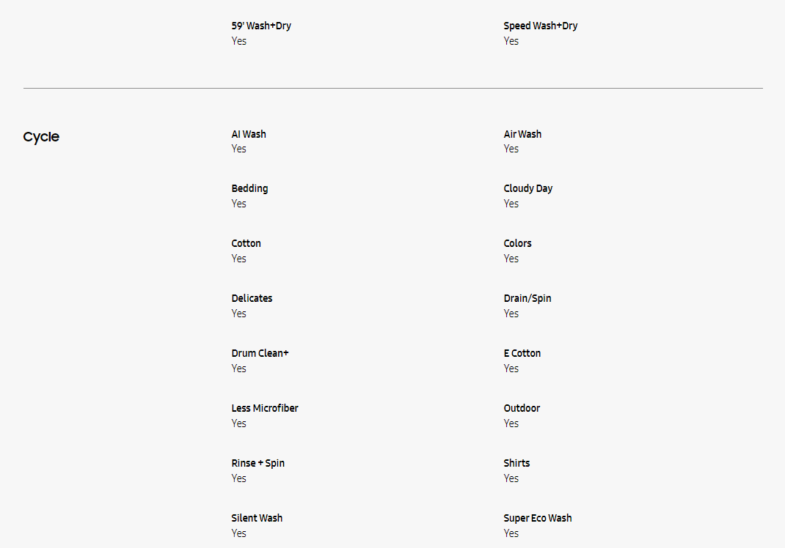The width and height of the screenshot is (785, 548).
Task: Click the Less Microfiber cycle label
Action: (265, 408)
